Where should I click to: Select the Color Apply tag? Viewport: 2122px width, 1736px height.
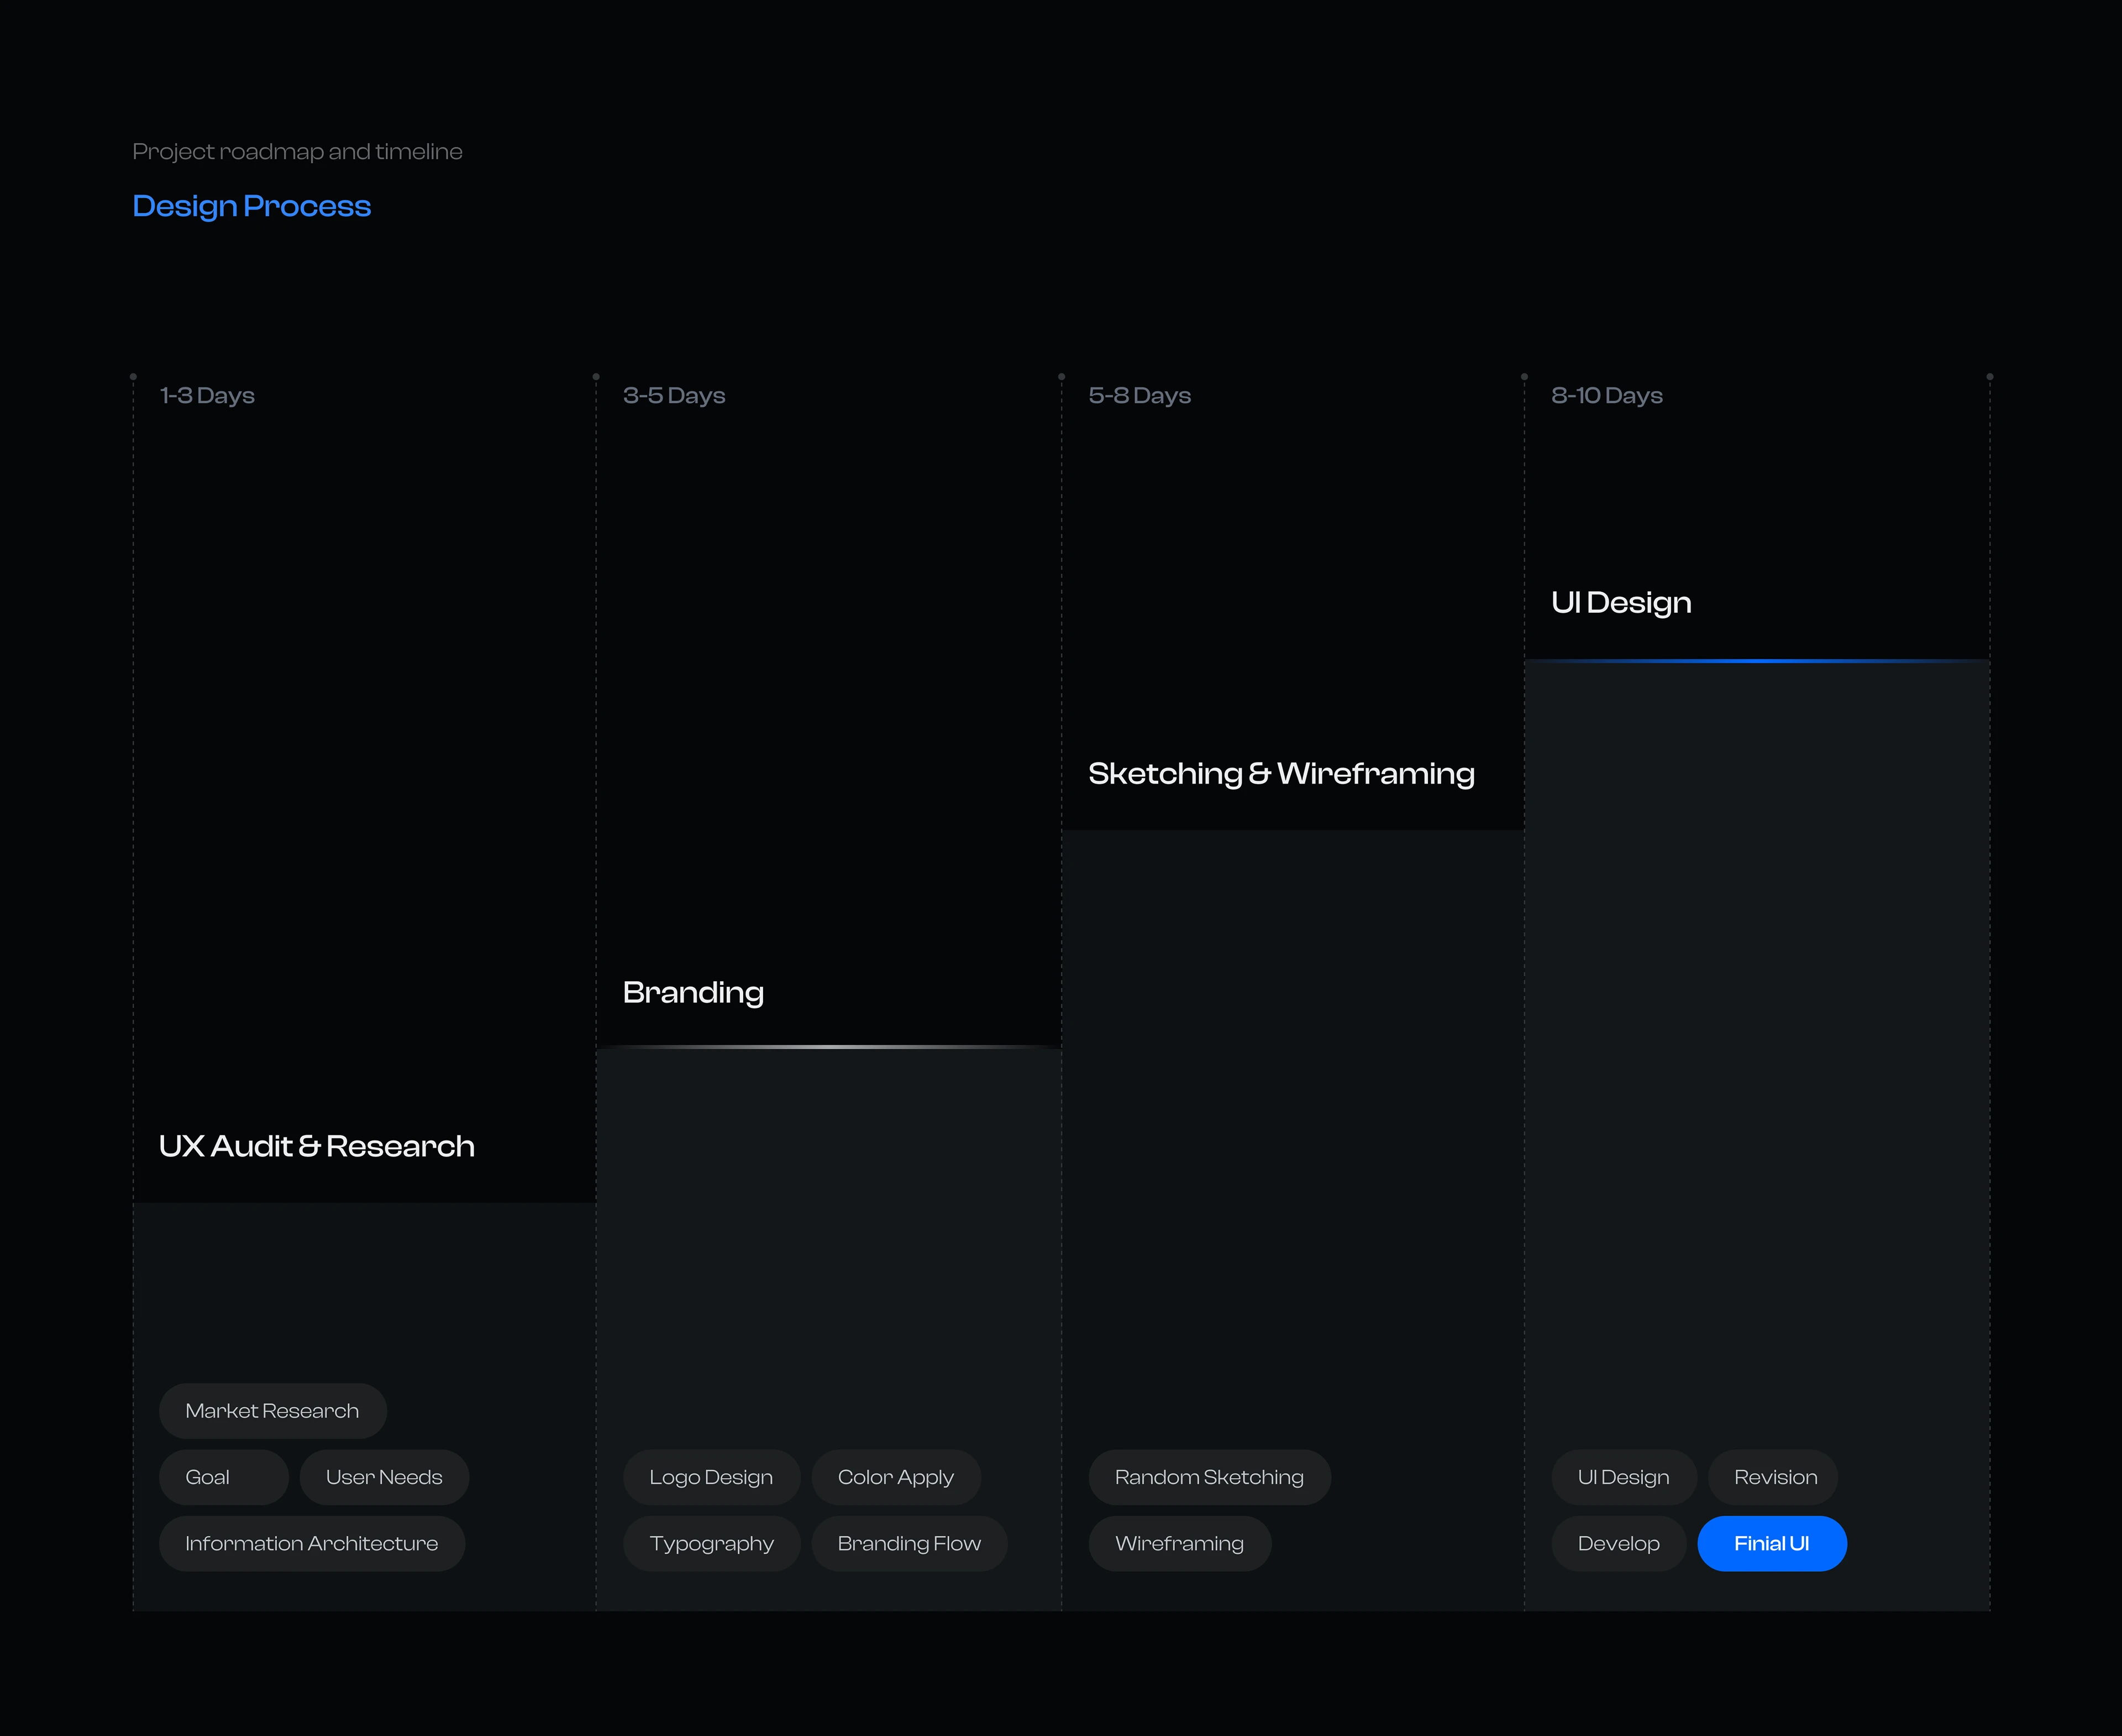[x=896, y=1476]
